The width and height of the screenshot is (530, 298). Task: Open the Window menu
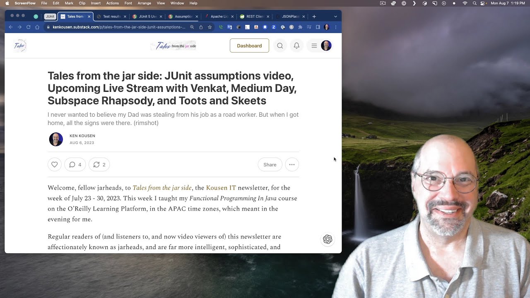(177, 3)
